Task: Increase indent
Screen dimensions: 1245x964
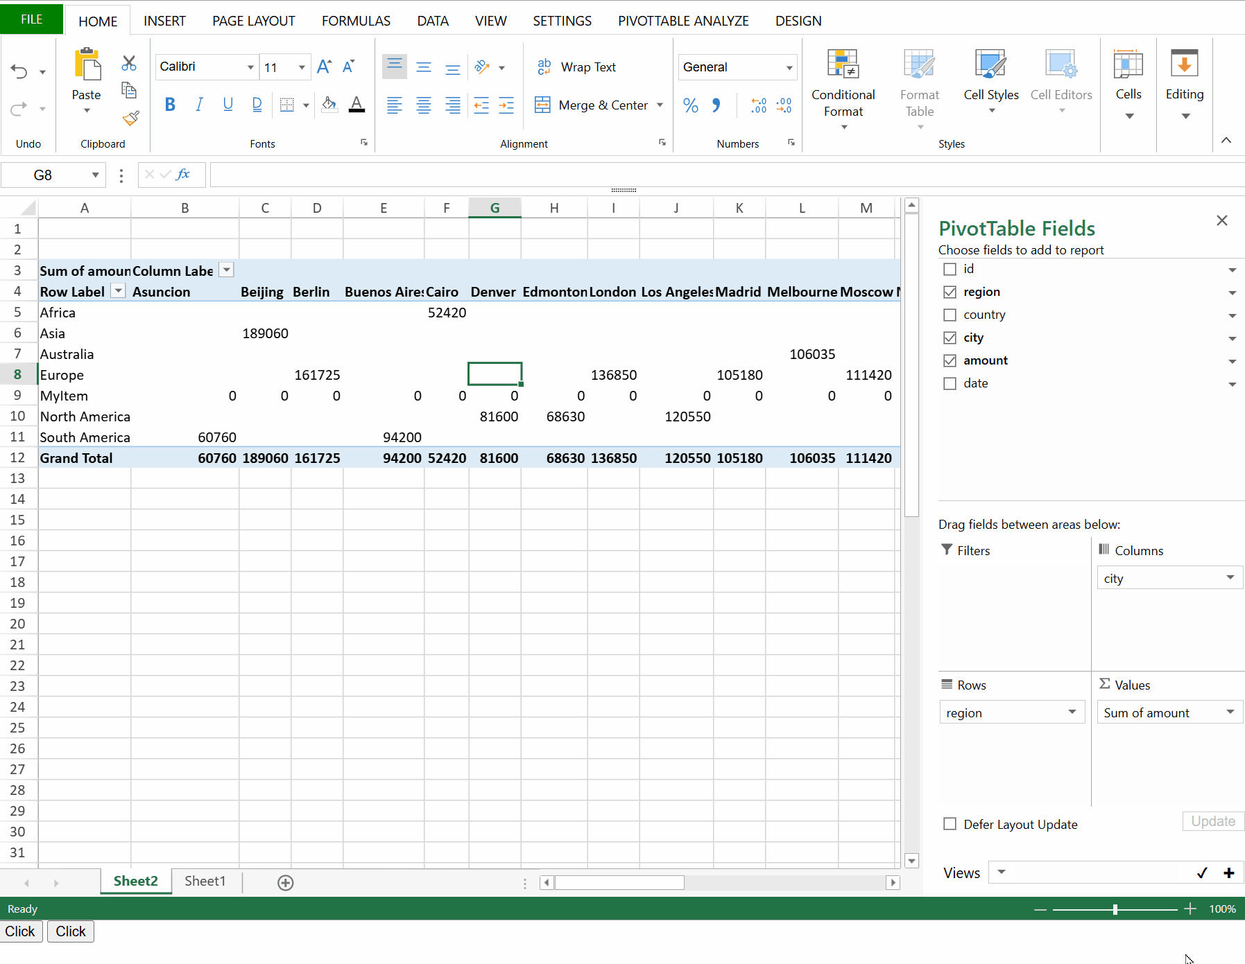Action: click(x=507, y=105)
